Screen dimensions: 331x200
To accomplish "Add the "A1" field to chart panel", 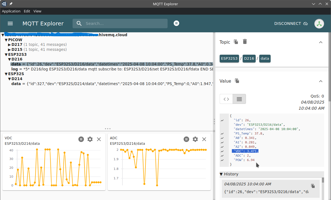I will pos(222,143).
